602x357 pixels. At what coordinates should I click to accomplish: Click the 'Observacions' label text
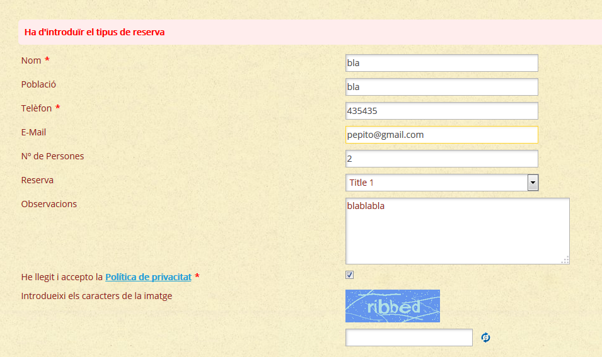(x=49, y=204)
